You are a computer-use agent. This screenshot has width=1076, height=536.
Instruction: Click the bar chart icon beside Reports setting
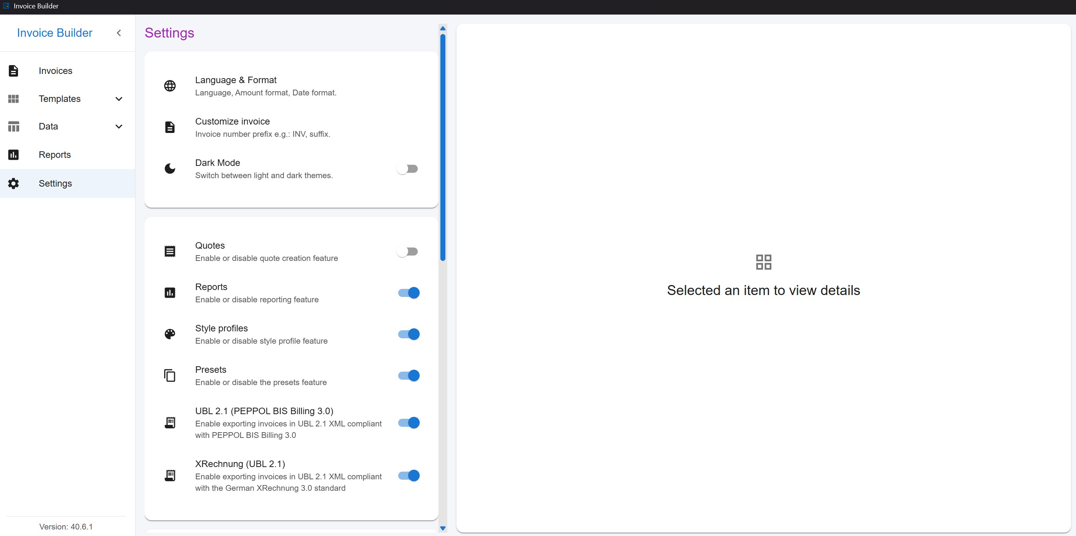coord(170,293)
